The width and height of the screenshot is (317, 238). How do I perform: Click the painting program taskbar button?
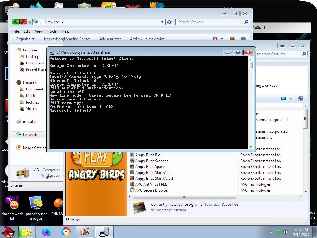pos(85,232)
